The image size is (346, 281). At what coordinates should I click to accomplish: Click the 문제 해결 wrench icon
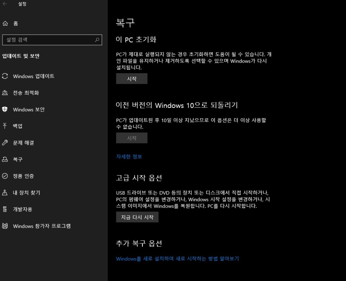point(5,143)
